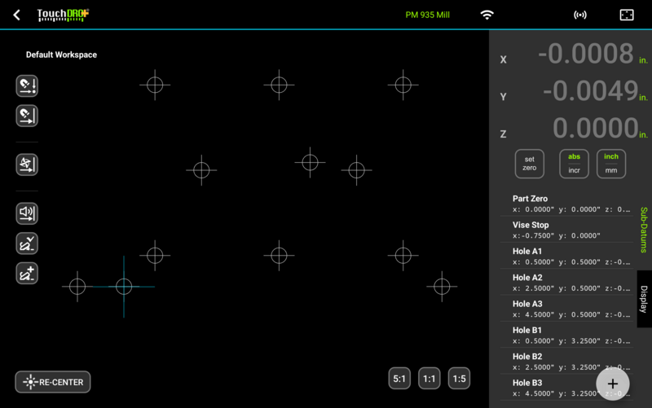Image resolution: width=652 pixels, height=408 pixels.
Task: Select the Hole A1 sub-datum
Action: [x=566, y=256]
